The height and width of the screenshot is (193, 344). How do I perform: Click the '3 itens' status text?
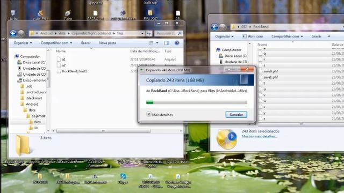pyautogui.click(x=46, y=138)
